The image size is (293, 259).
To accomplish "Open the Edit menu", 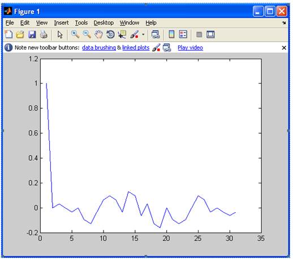I will coord(25,23).
